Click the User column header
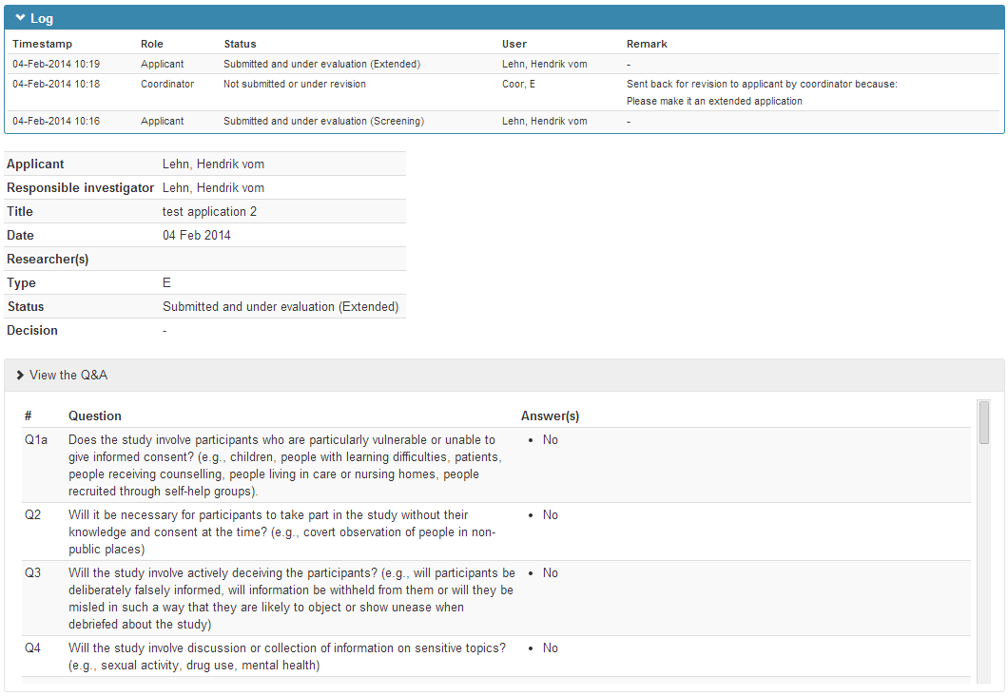 [514, 44]
